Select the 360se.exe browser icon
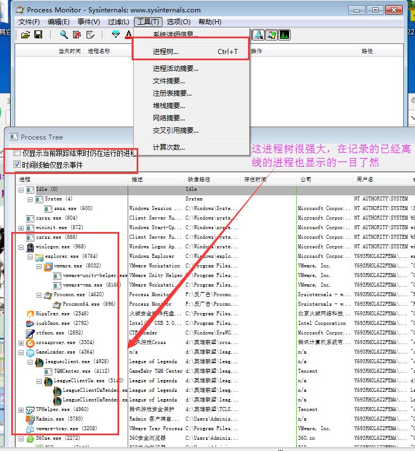The height and width of the screenshot is (451, 415). [x=30, y=438]
